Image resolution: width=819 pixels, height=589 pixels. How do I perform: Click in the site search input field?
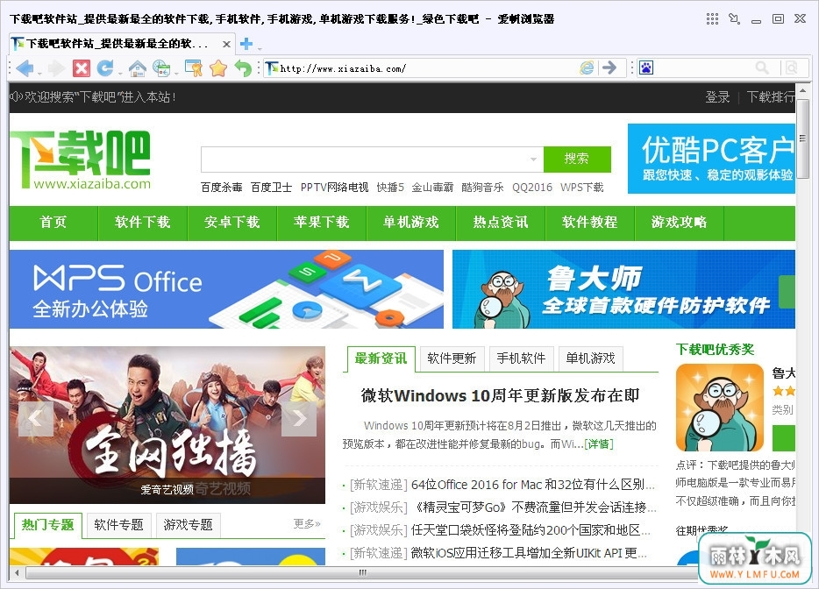(365, 160)
